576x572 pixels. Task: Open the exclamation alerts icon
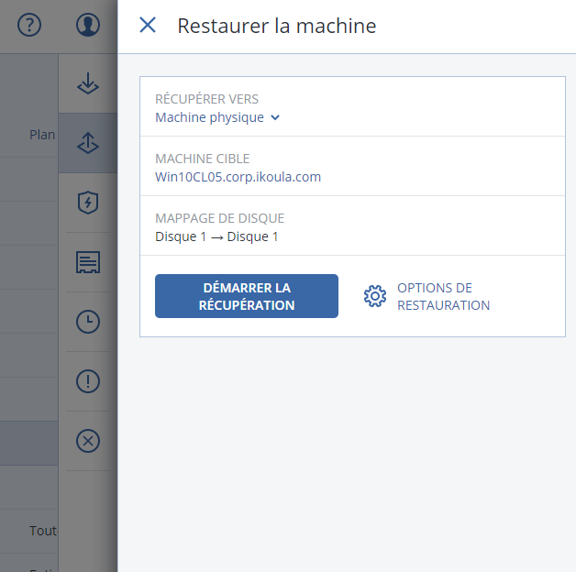point(88,381)
